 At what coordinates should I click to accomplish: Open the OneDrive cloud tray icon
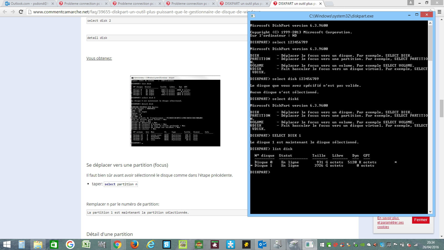pyautogui.click(x=369, y=245)
